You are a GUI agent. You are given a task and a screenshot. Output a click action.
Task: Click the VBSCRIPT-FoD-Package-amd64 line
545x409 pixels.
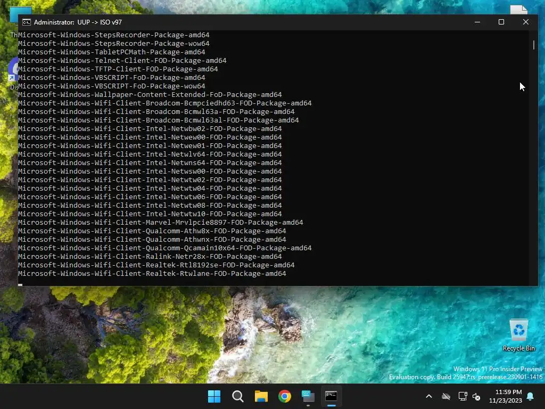pos(112,78)
